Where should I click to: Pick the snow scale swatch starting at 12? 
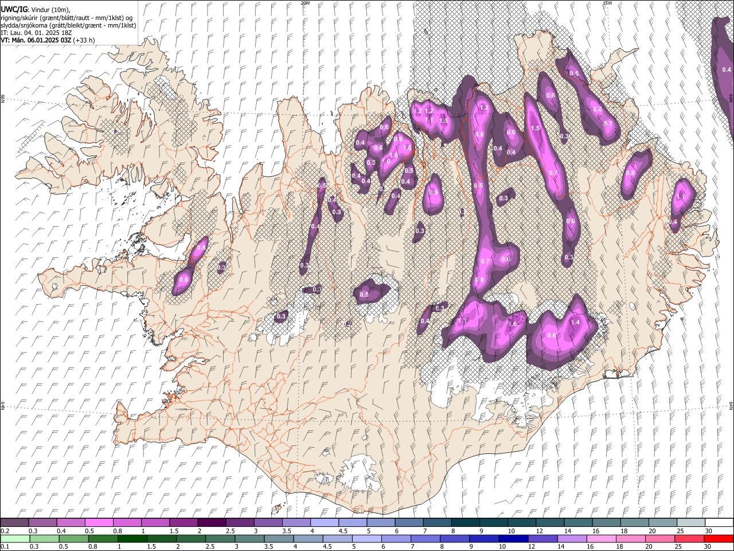(x=549, y=523)
